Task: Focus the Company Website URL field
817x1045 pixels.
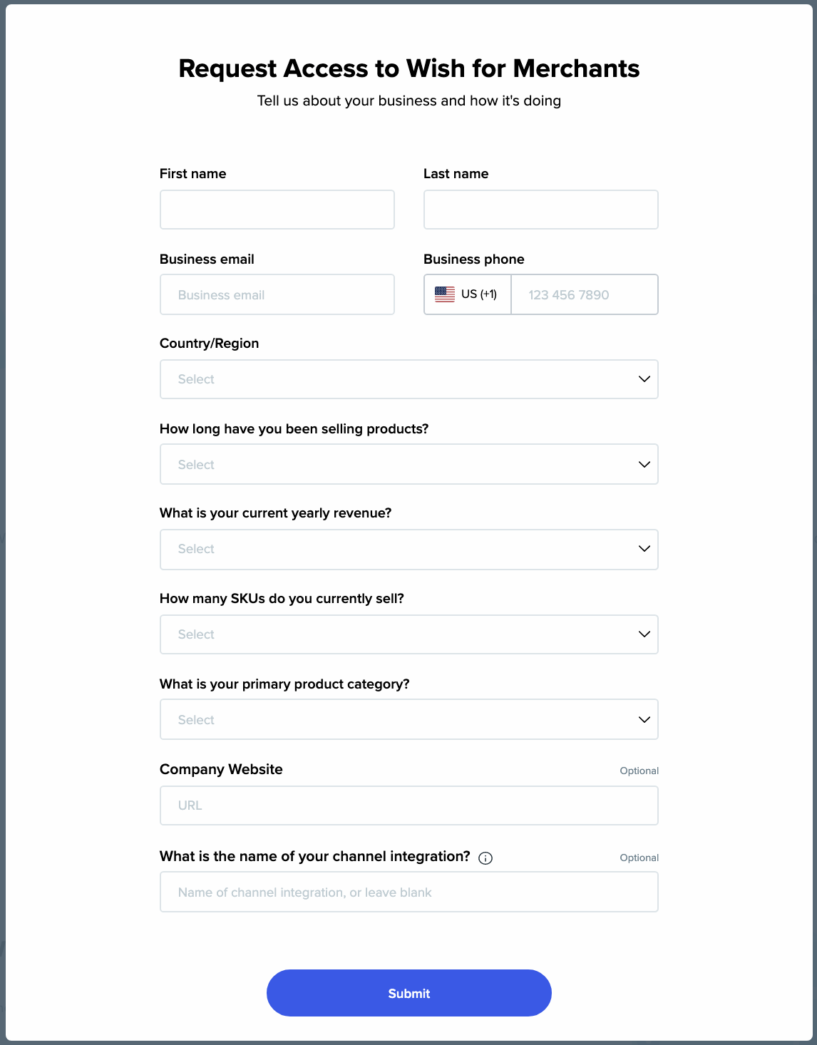Action: point(408,805)
